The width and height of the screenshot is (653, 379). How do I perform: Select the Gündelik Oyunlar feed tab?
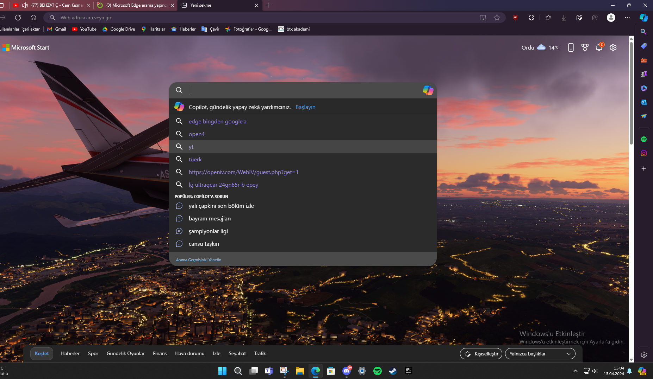(x=125, y=353)
